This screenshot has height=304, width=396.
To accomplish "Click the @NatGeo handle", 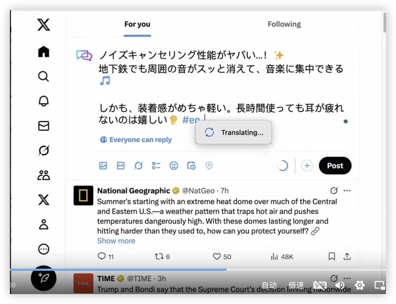I will (198, 191).
